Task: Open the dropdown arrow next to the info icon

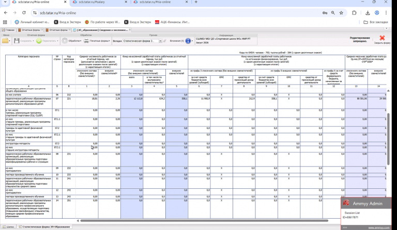Action: pyautogui.click(x=192, y=41)
